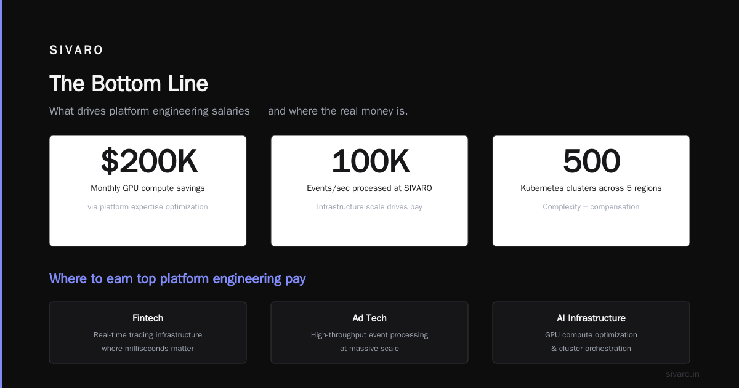Select Events/sec processed at SIVARO label

[369, 188]
